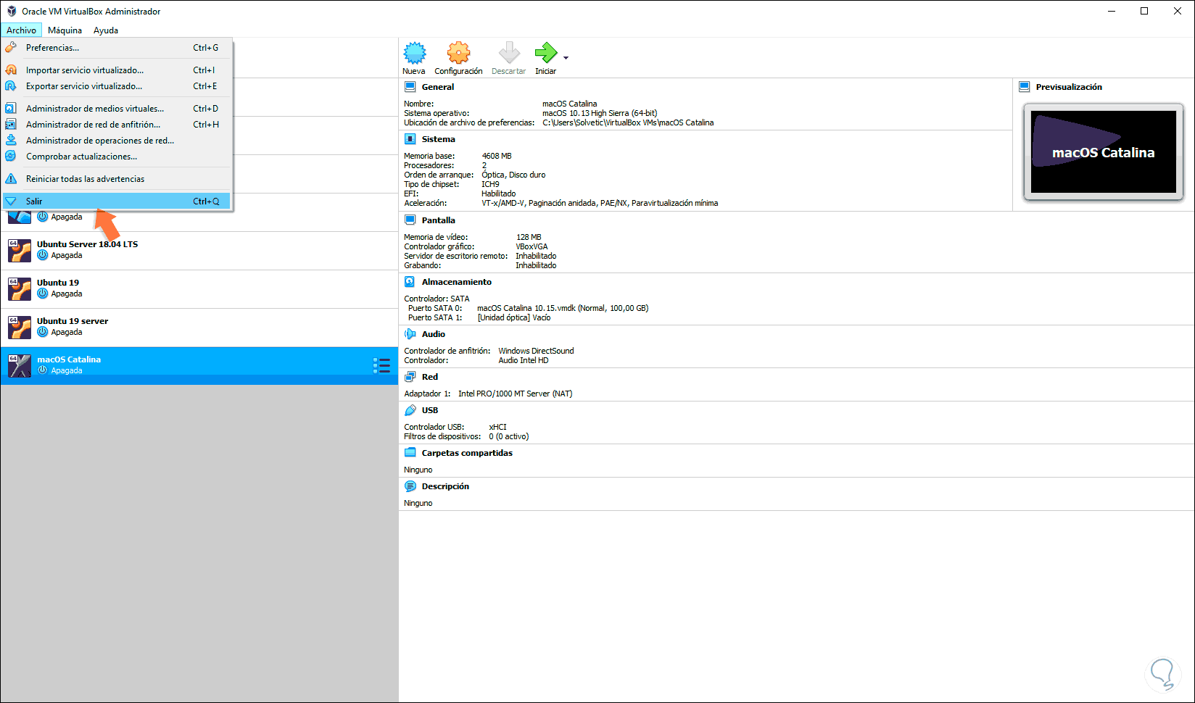Click the Ubuntu 19 server machine icon
The width and height of the screenshot is (1195, 703).
20,327
